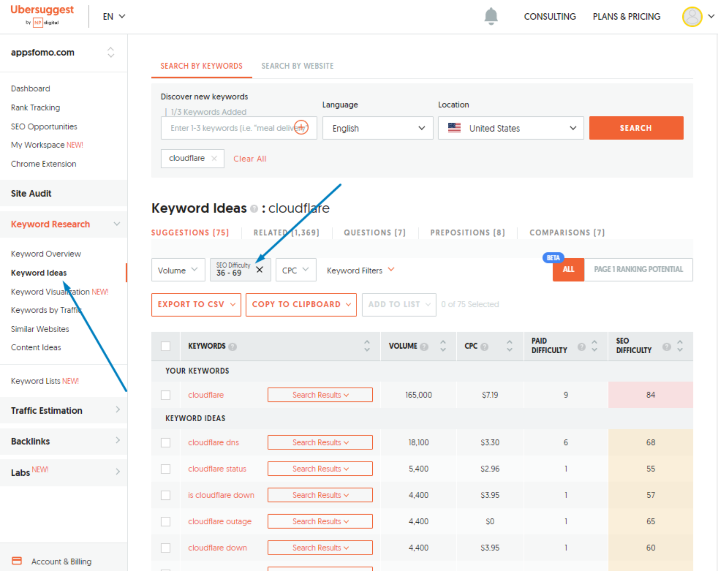
Task: Open the COMPARISONS (7) tab
Action: click(567, 232)
